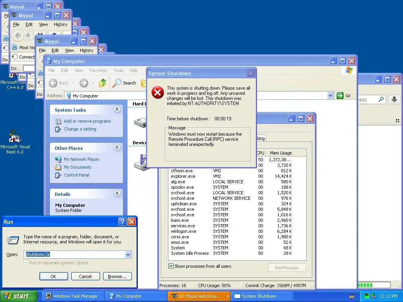
Task: Click the green network monitor tray icon
Action: (367, 296)
